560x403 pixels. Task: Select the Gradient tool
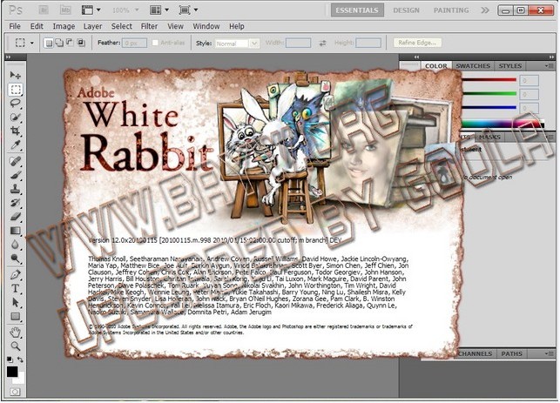point(16,231)
